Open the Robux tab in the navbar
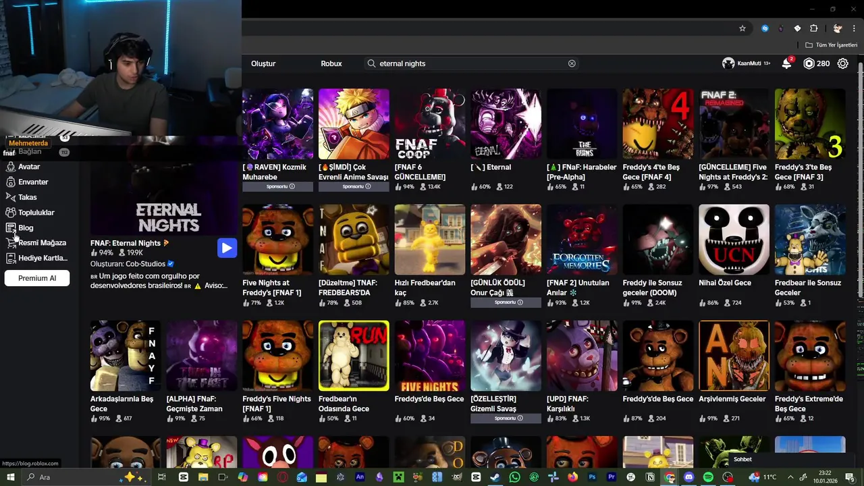 331,63
